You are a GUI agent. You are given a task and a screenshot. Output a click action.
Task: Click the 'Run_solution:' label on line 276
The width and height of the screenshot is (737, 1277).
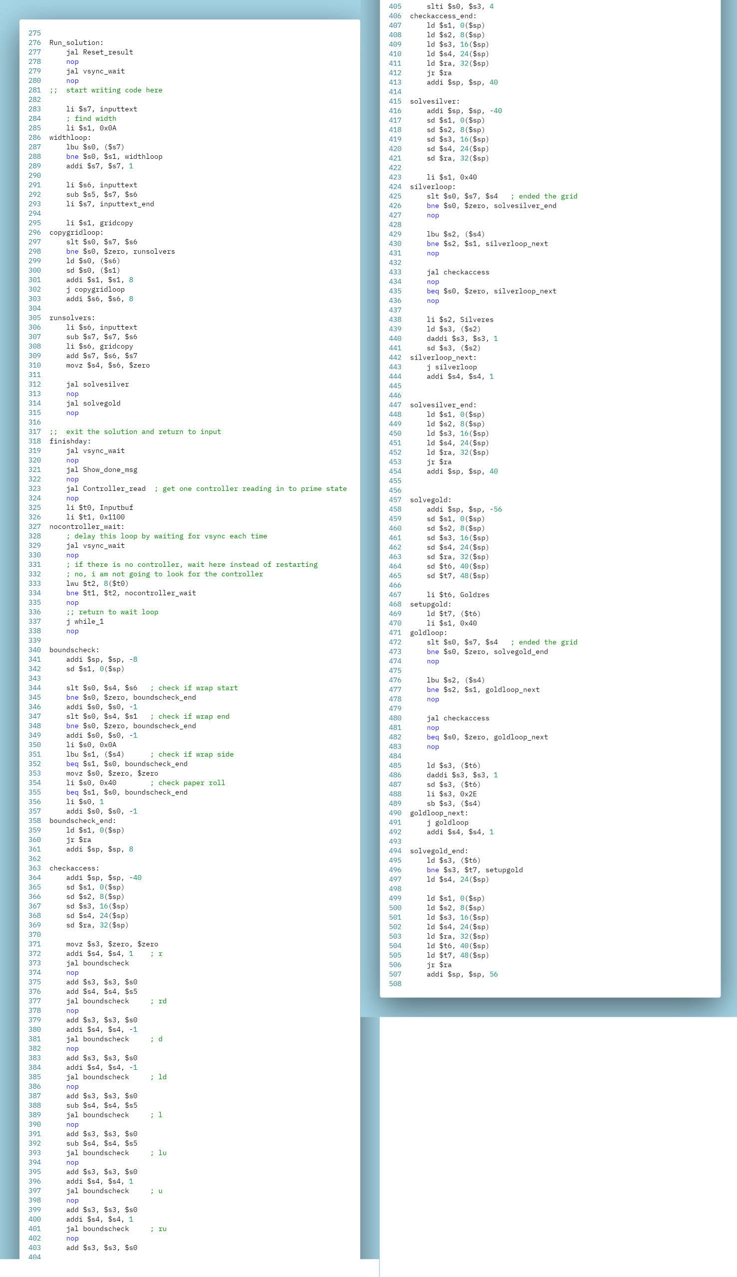click(76, 42)
